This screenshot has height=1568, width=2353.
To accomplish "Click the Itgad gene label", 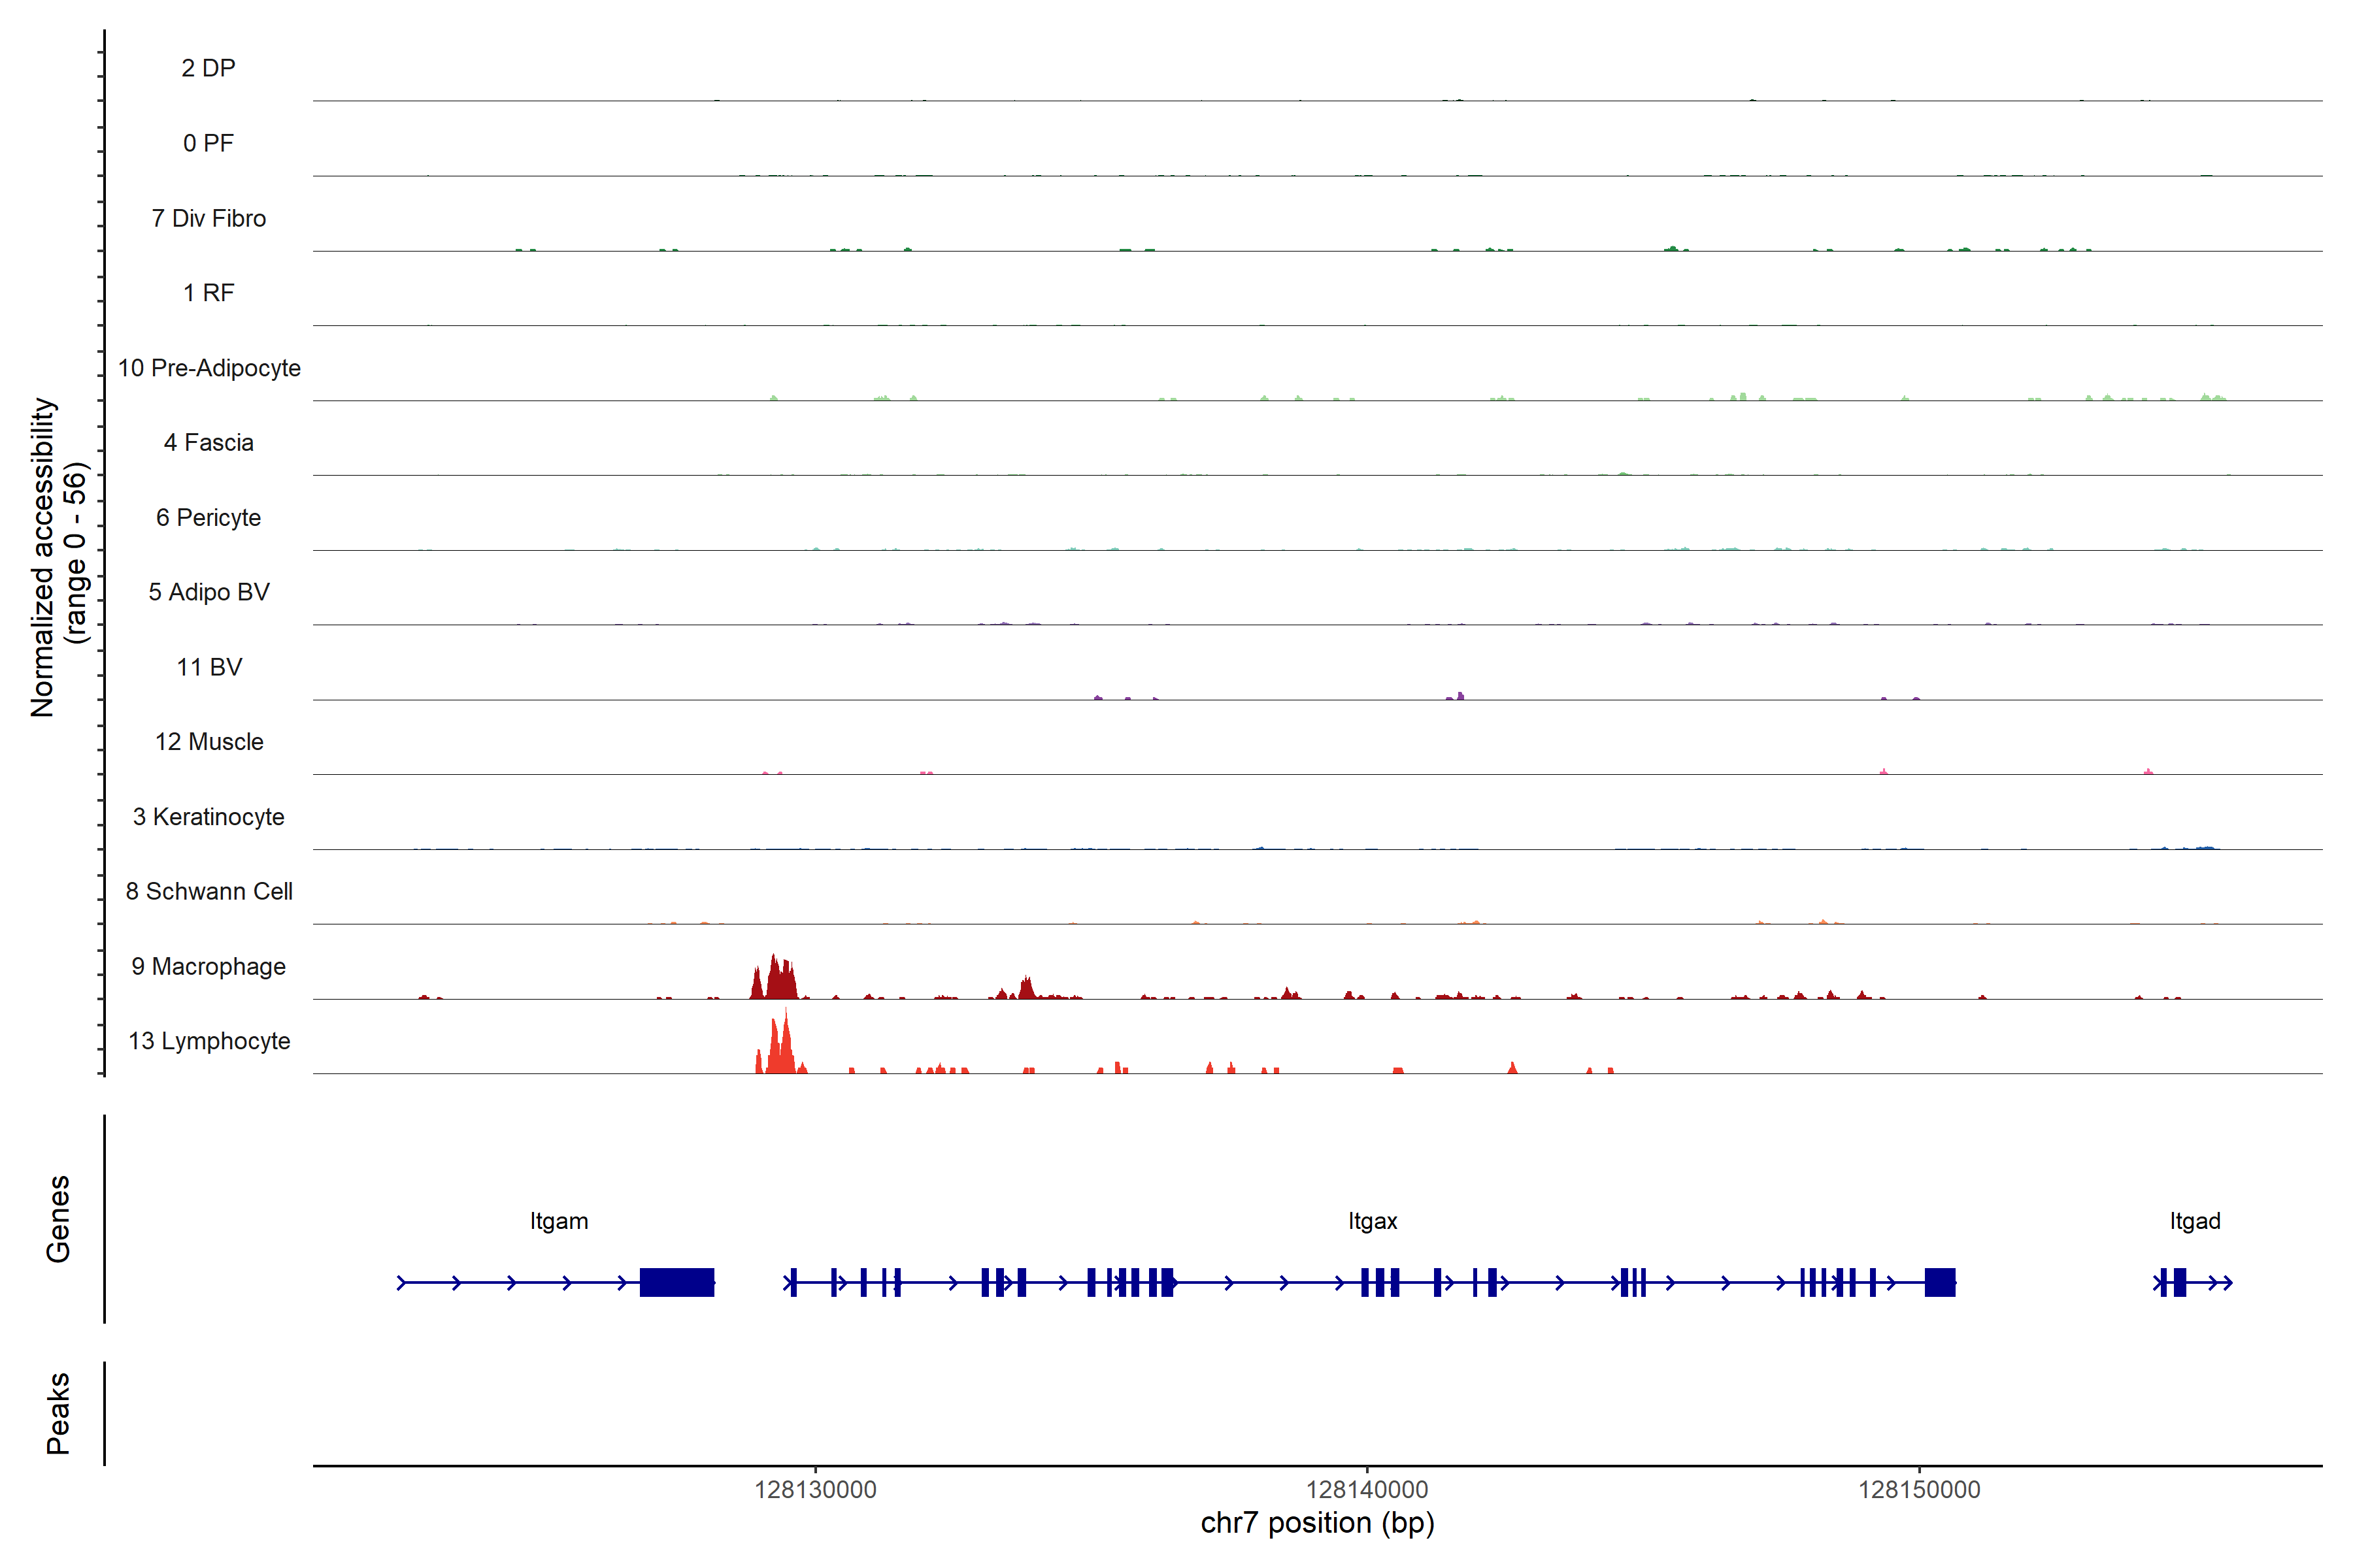I will (2194, 1221).
